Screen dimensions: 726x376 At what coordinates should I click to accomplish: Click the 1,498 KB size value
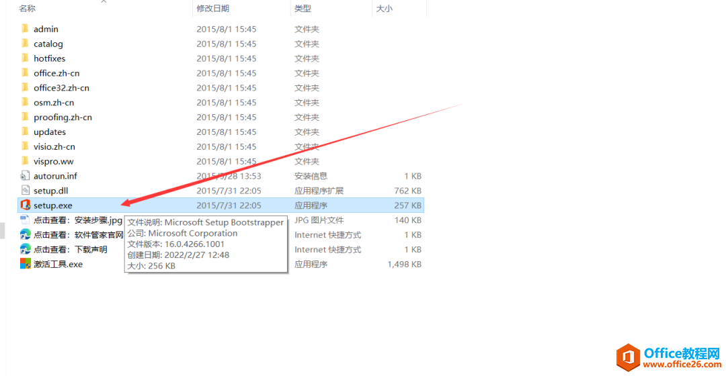pos(404,264)
